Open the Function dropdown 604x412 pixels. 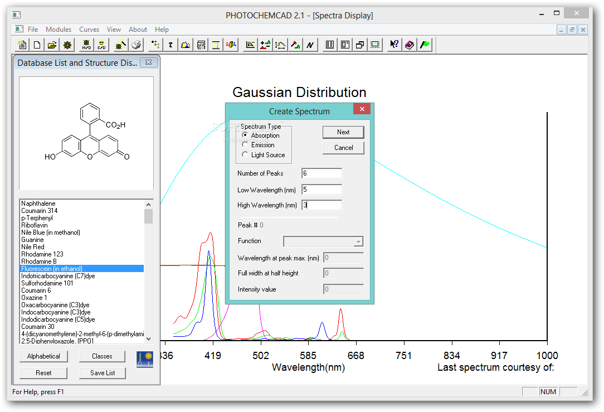(358, 241)
